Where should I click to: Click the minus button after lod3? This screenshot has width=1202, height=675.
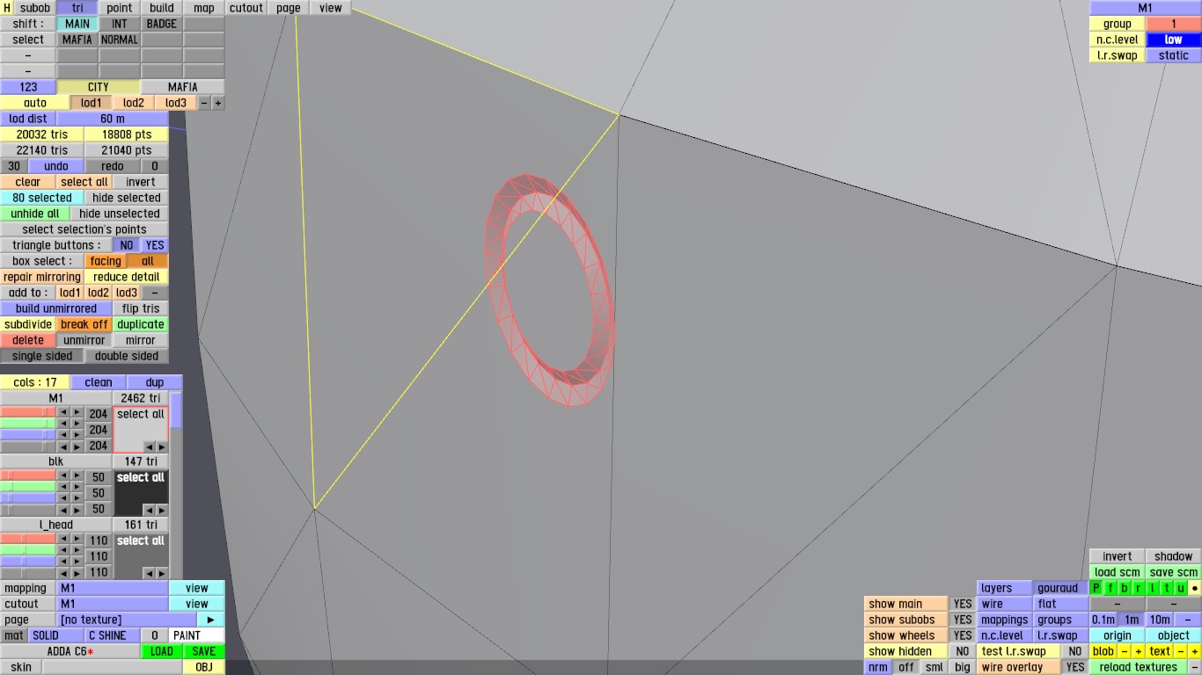(204, 103)
